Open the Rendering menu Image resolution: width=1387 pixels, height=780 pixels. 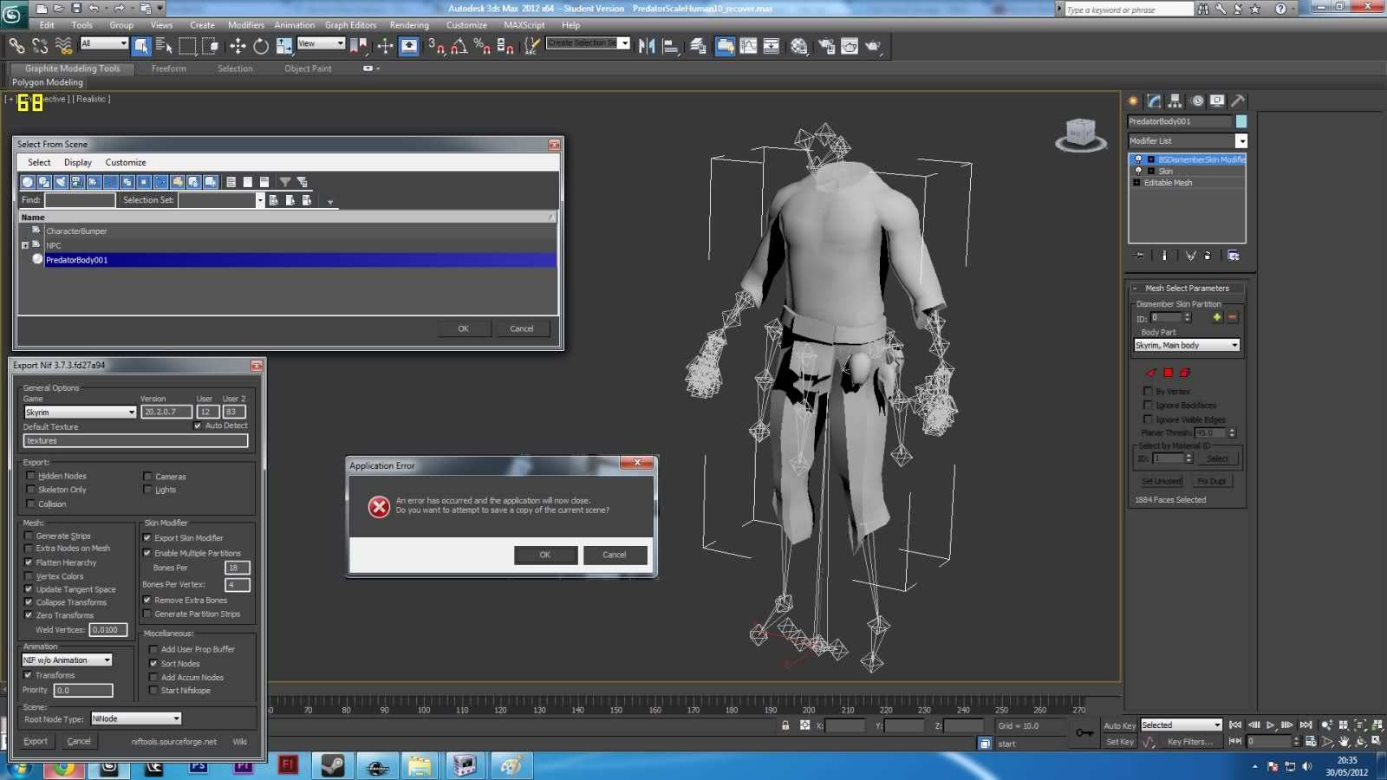pyautogui.click(x=409, y=25)
